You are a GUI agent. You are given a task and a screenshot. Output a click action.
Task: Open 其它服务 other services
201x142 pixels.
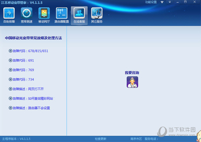click(x=97, y=15)
